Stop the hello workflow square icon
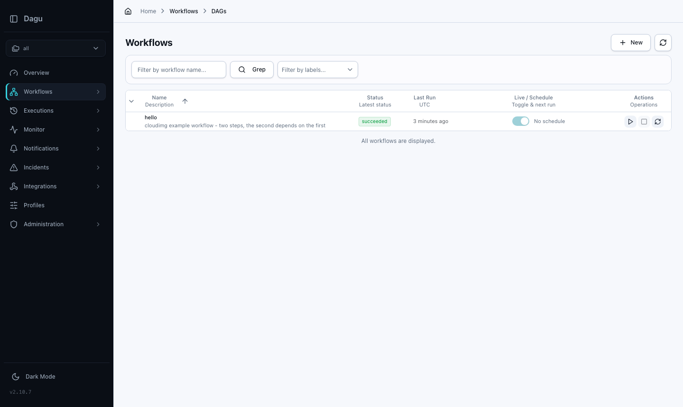Screen dimensions: 683x407 (x=644, y=122)
